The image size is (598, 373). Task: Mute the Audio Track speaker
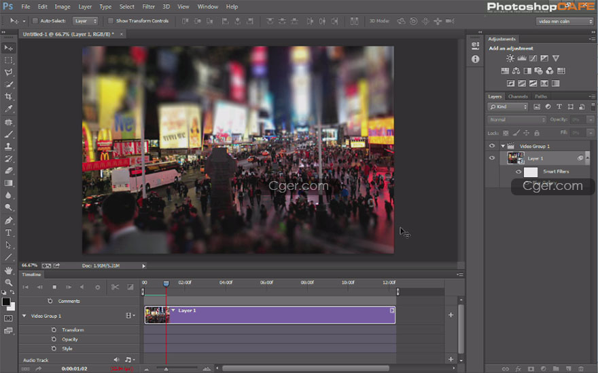[116, 359]
